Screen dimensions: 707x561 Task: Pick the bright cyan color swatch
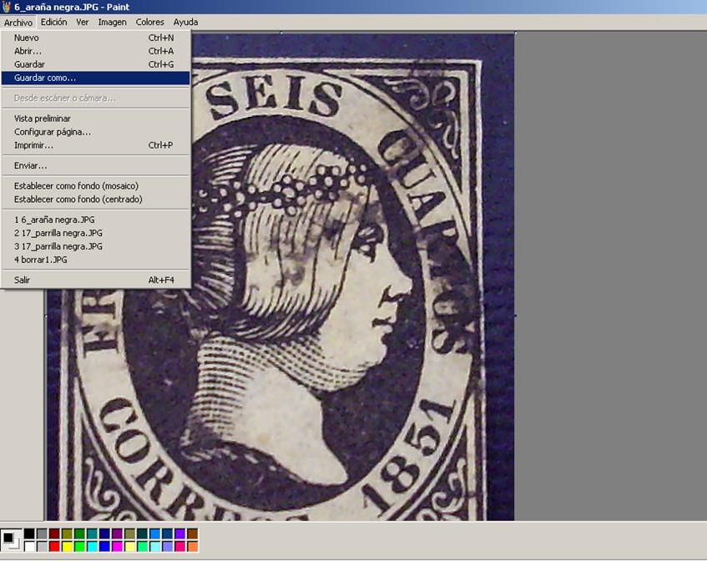tap(92, 546)
